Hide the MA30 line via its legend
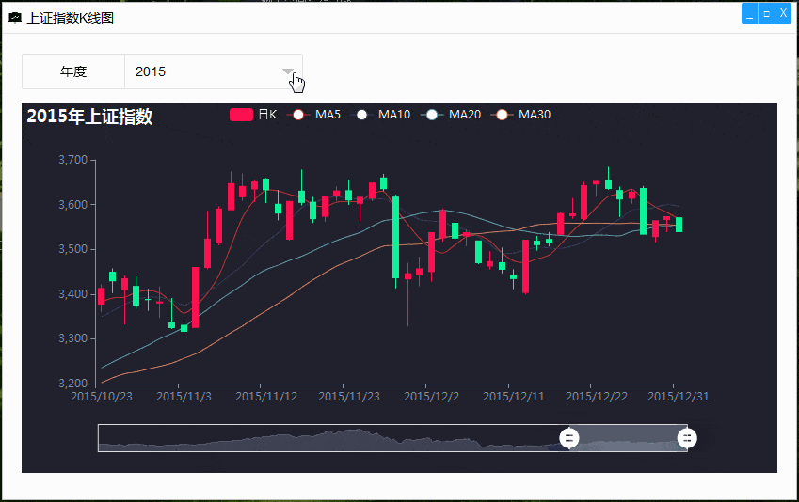This screenshot has height=502, width=799. [x=502, y=115]
